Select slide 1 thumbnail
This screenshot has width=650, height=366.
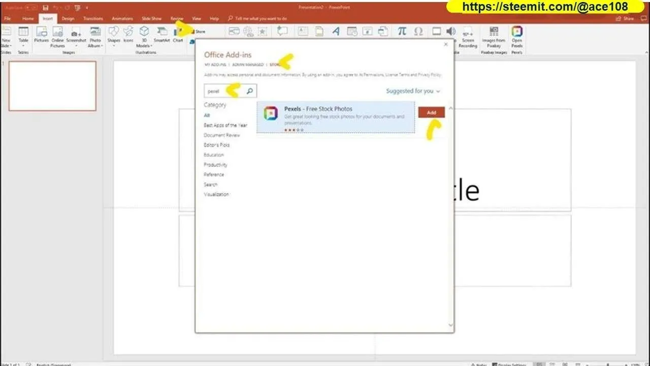52,86
